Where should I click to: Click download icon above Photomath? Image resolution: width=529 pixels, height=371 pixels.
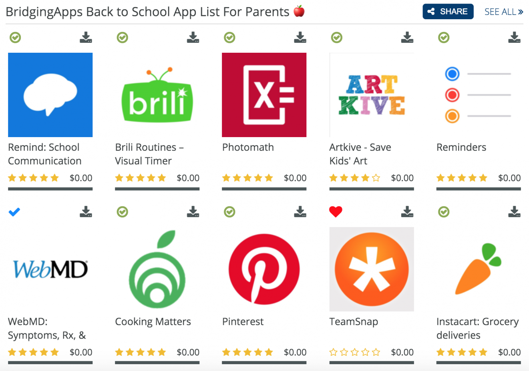click(x=300, y=38)
